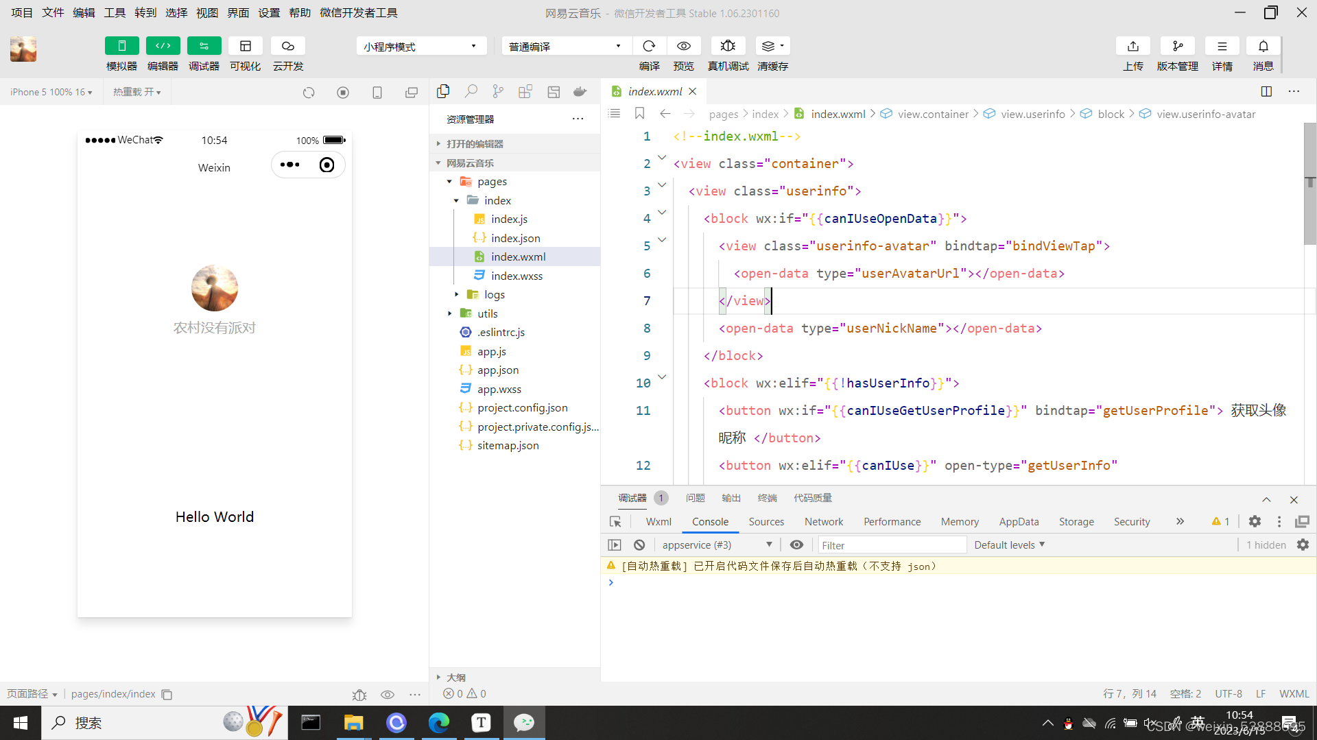This screenshot has height=740, width=1317.
Task: Open devtools settings gear
Action: (x=1255, y=521)
